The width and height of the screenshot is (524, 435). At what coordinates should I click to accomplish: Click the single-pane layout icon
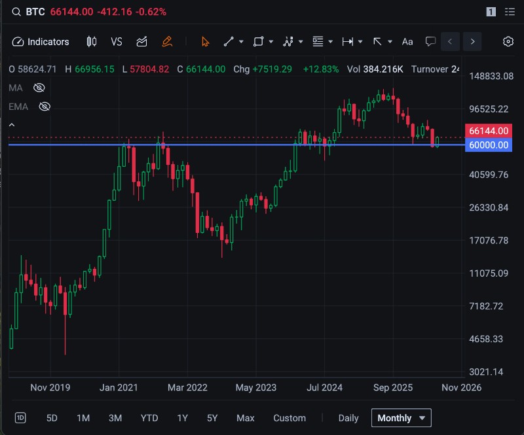point(491,12)
